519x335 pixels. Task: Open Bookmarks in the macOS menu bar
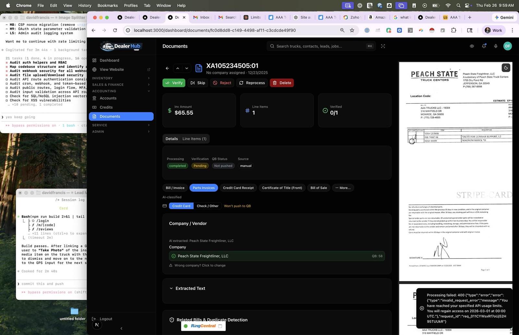tap(107, 6)
